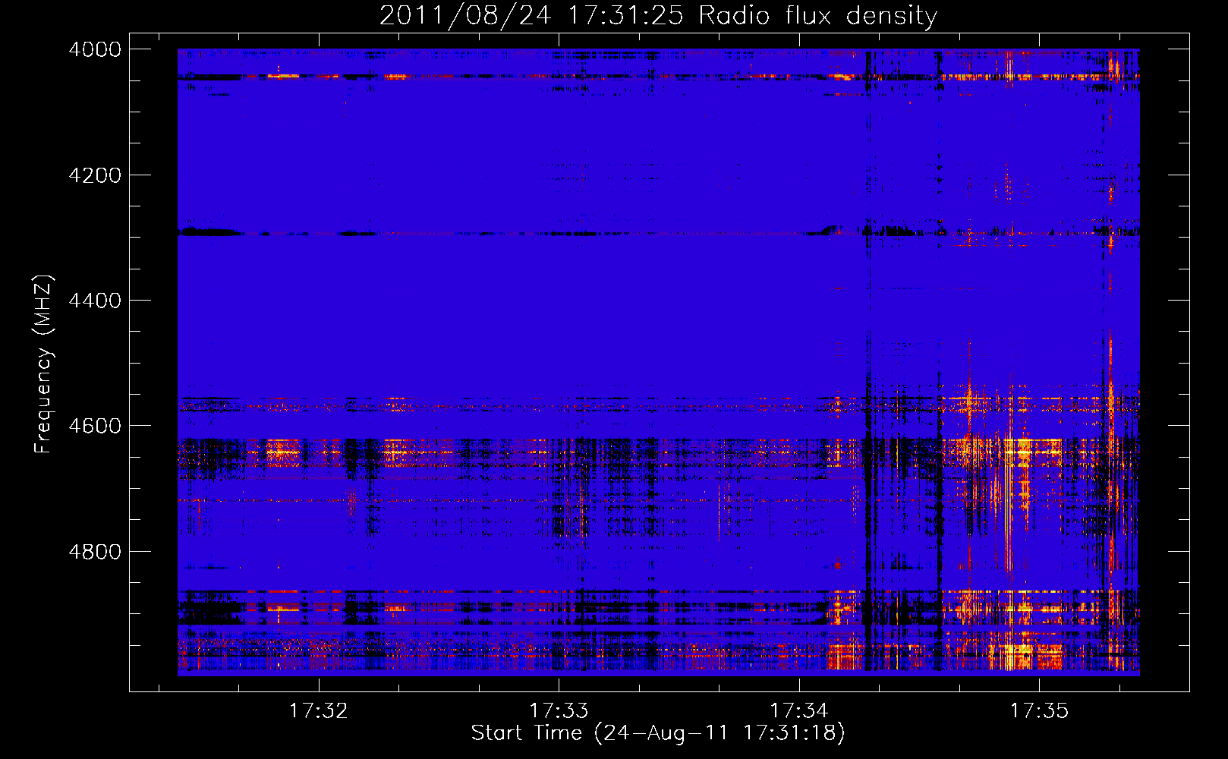Click the 17:34 time tick label
Screen dimensions: 1228x759
coord(799,711)
